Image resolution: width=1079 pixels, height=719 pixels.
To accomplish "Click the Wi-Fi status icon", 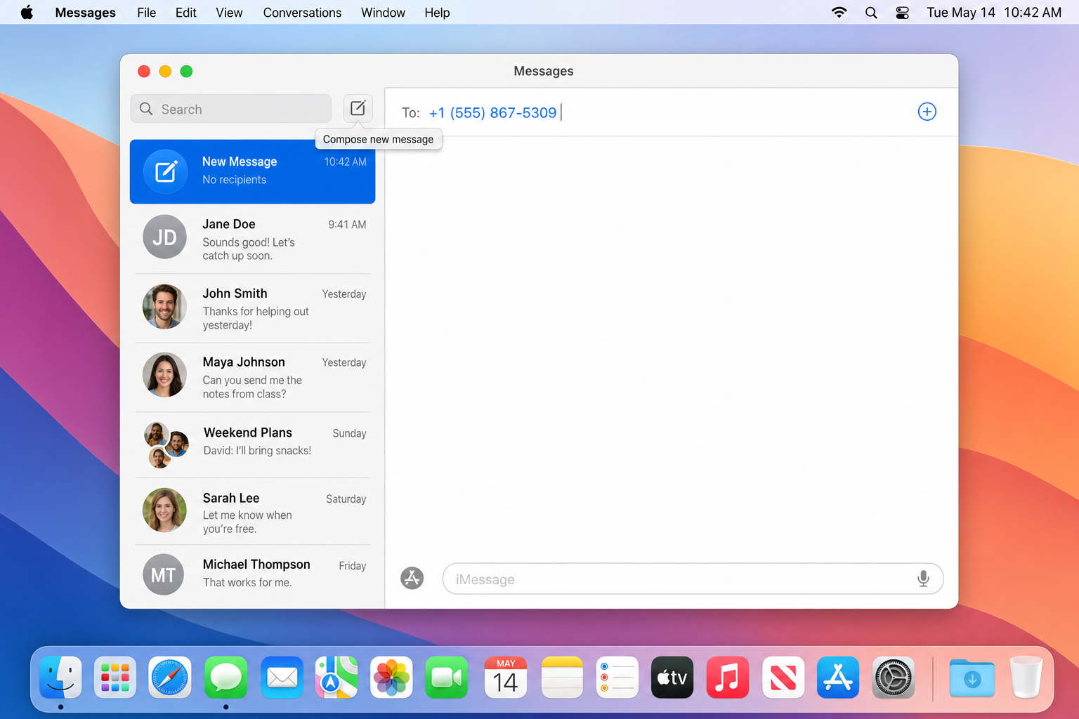I will (x=839, y=13).
